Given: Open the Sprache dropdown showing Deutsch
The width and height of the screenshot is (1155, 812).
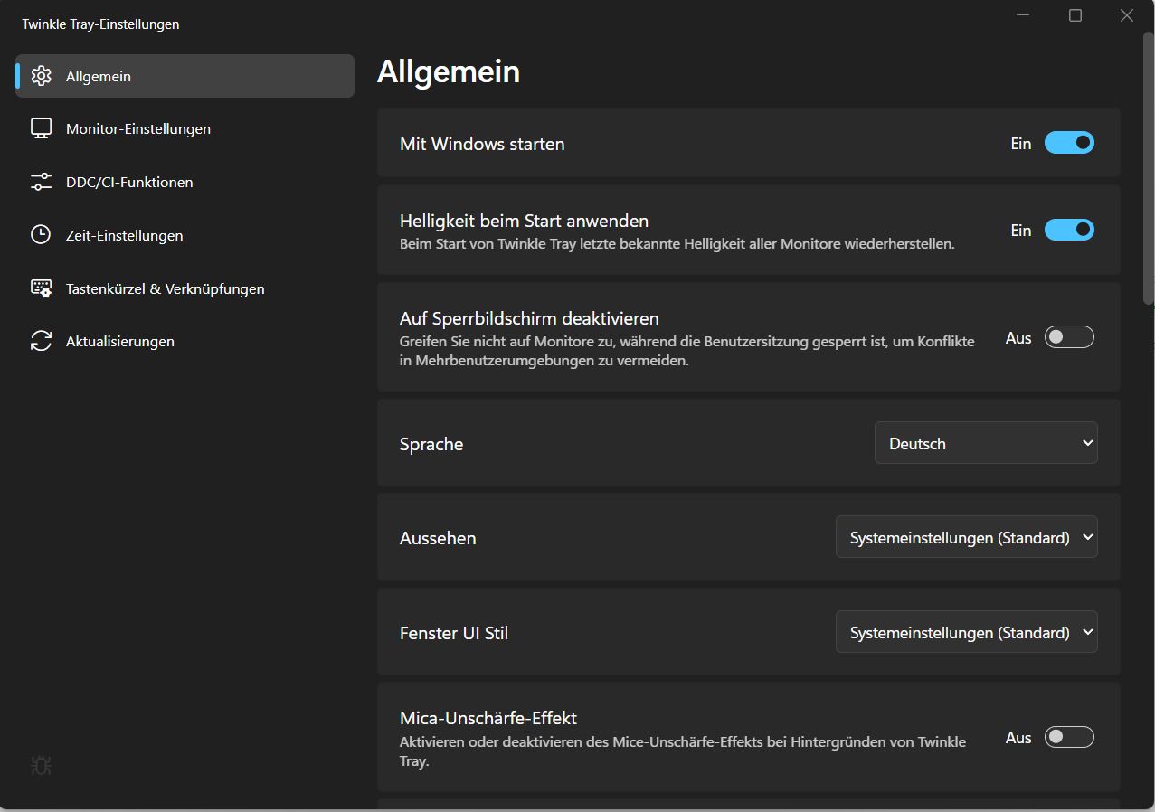Looking at the screenshot, I should [x=986, y=443].
